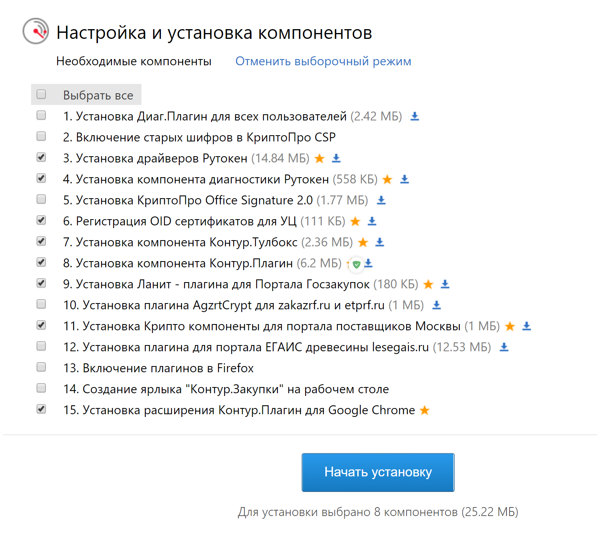Screen dimensions: 597x544
Task: Download the Контур.Тулбокс component
Action: pyautogui.click(x=380, y=242)
